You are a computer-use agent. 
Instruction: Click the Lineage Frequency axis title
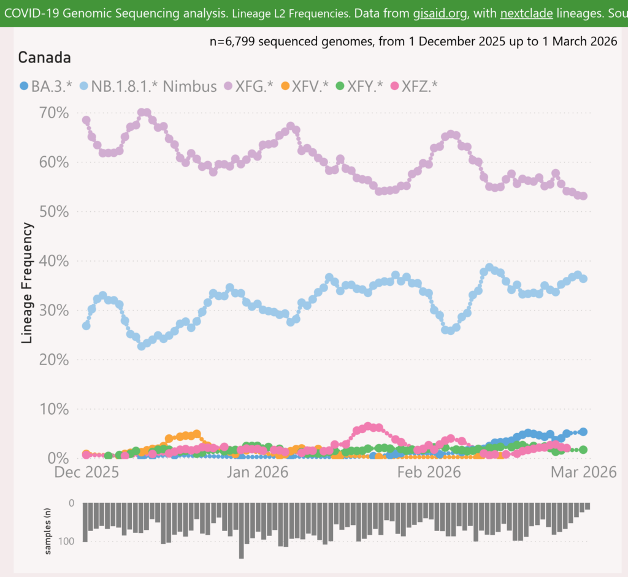coord(28,282)
